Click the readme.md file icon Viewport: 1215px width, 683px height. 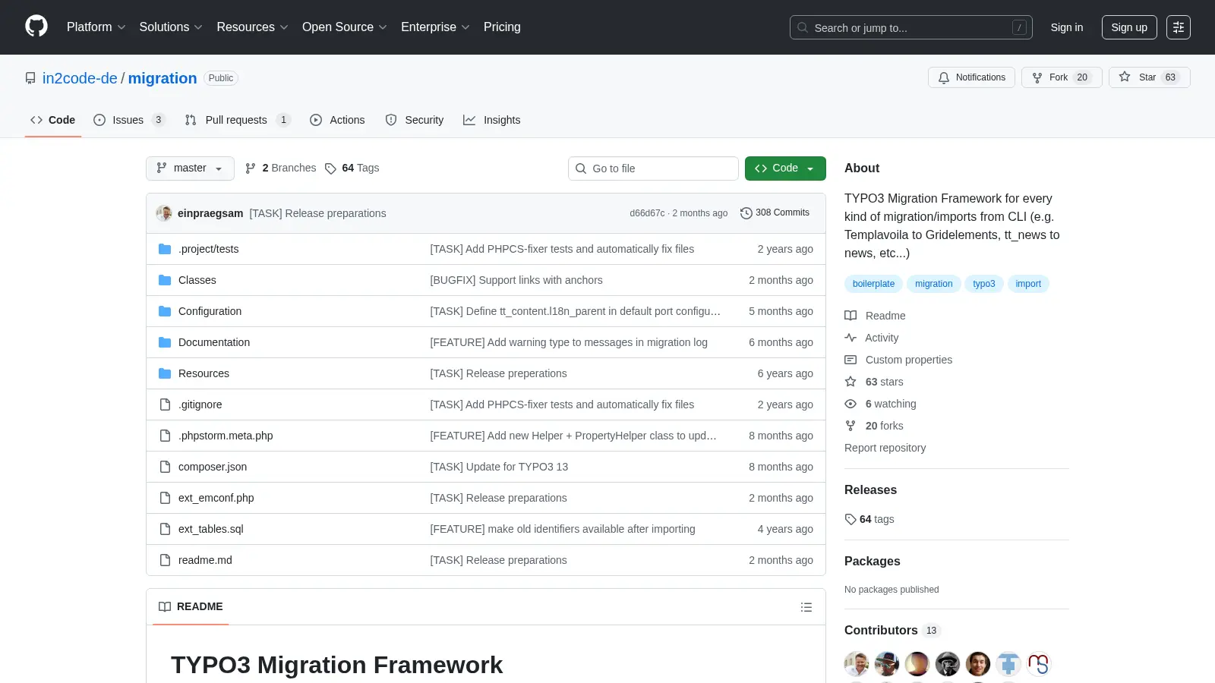pos(165,560)
